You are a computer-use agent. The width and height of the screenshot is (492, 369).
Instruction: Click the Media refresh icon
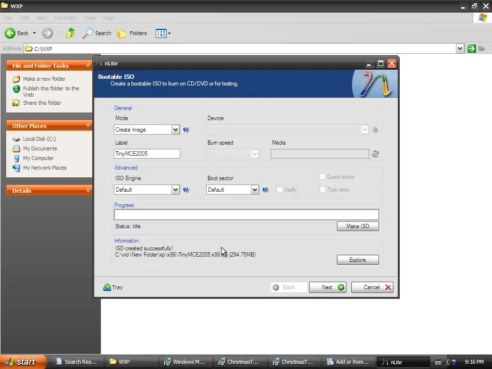[x=375, y=154]
